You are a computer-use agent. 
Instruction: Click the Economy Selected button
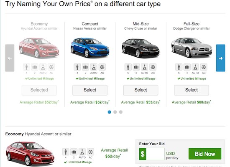[x=39, y=90]
